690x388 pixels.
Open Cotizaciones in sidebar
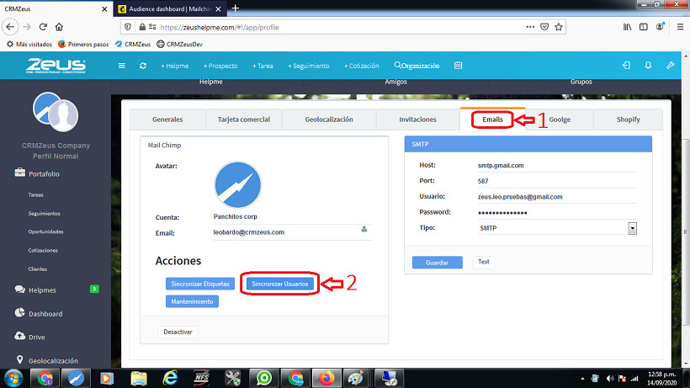(x=43, y=250)
